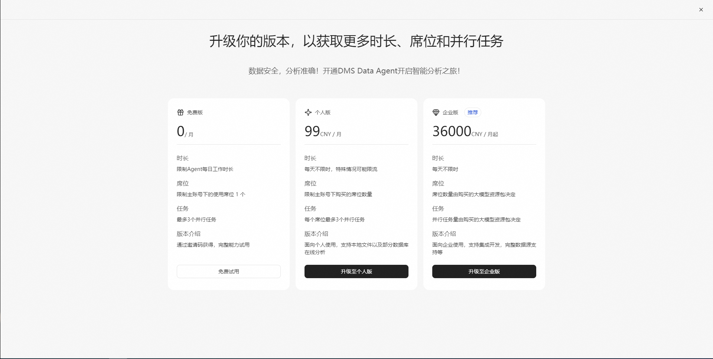Click the 0/月 price
Image resolution: width=713 pixels, height=359 pixels.
185,131
